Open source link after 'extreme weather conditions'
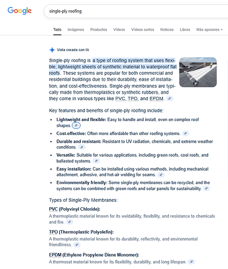228x269 pixels. coord(82,147)
